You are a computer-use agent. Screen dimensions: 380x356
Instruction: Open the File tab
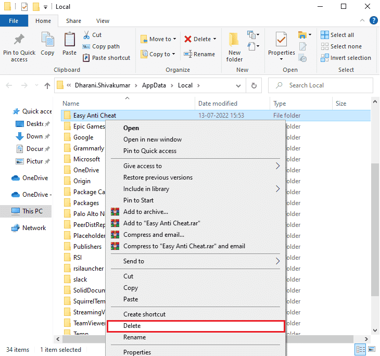14,21
